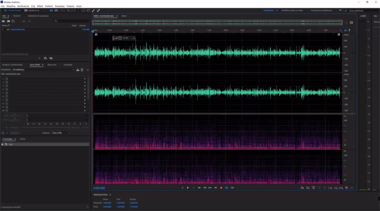Open the Marcatori tab
This screenshot has width=380, height=211.
[x=52, y=65]
